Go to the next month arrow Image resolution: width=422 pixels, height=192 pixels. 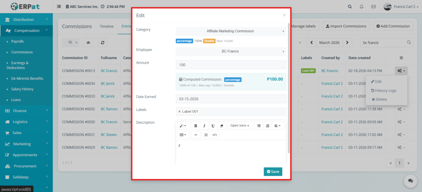point(347,42)
